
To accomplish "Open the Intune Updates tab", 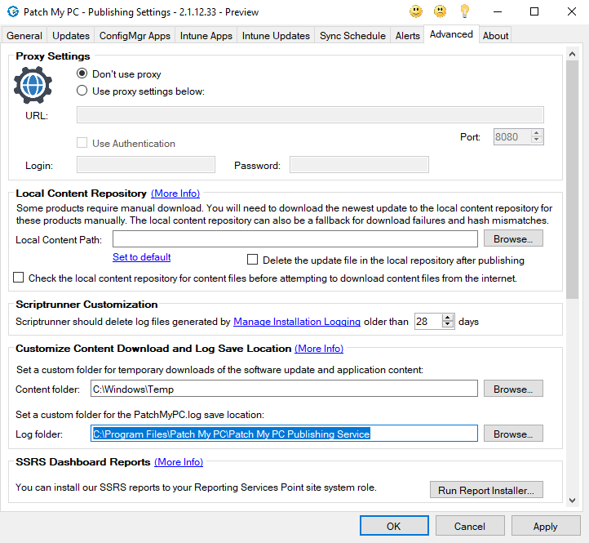I will pyautogui.click(x=276, y=36).
